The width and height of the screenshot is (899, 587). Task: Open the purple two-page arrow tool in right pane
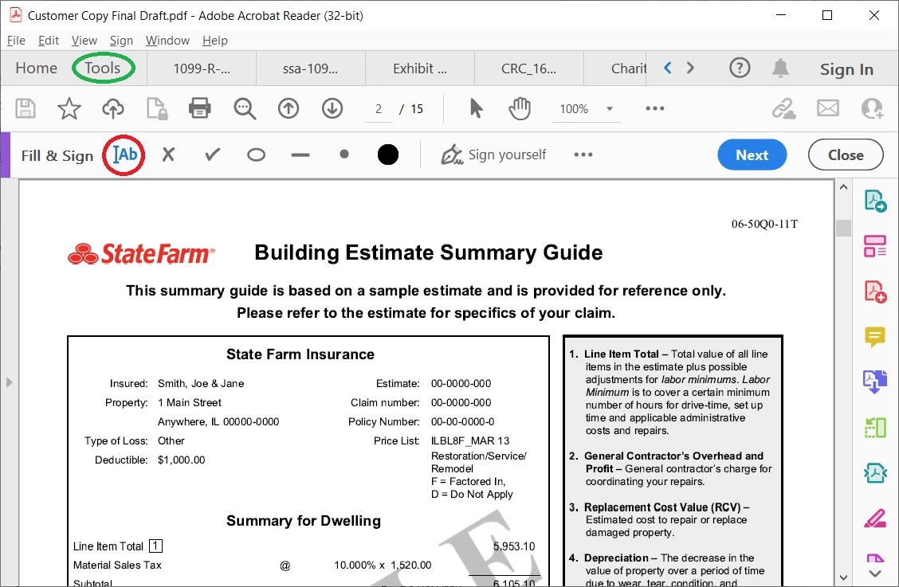(875, 382)
